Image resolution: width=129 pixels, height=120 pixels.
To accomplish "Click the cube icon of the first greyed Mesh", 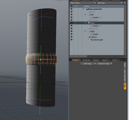I will pyautogui.click(x=89, y=12).
